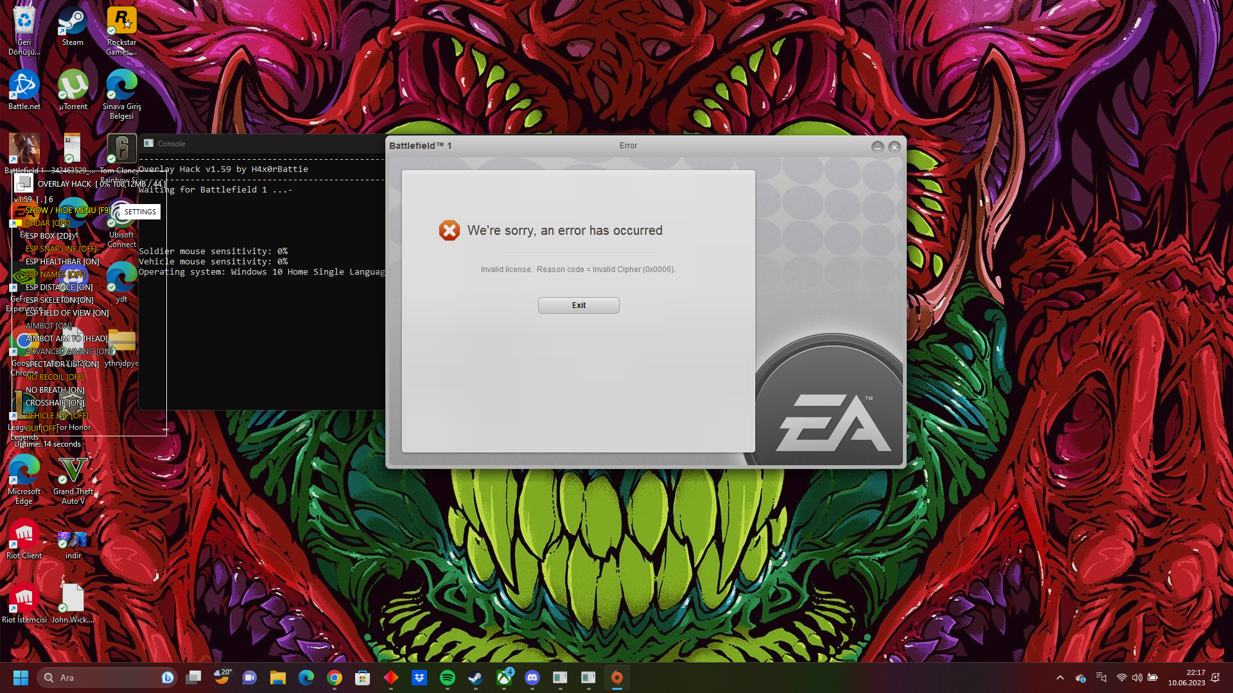Select the Recycle Bin desktop icon
This screenshot has width=1233, height=693.
tap(24, 31)
